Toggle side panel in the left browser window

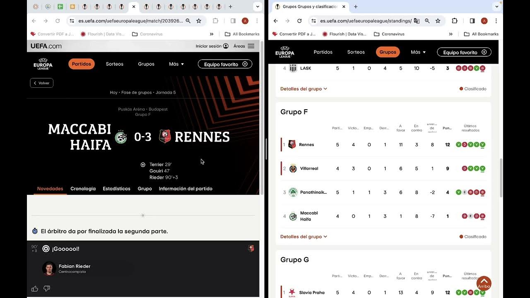pyautogui.click(x=233, y=21)
